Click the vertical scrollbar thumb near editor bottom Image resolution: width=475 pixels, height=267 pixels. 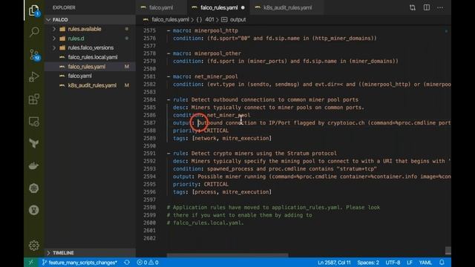click(448, 251)
